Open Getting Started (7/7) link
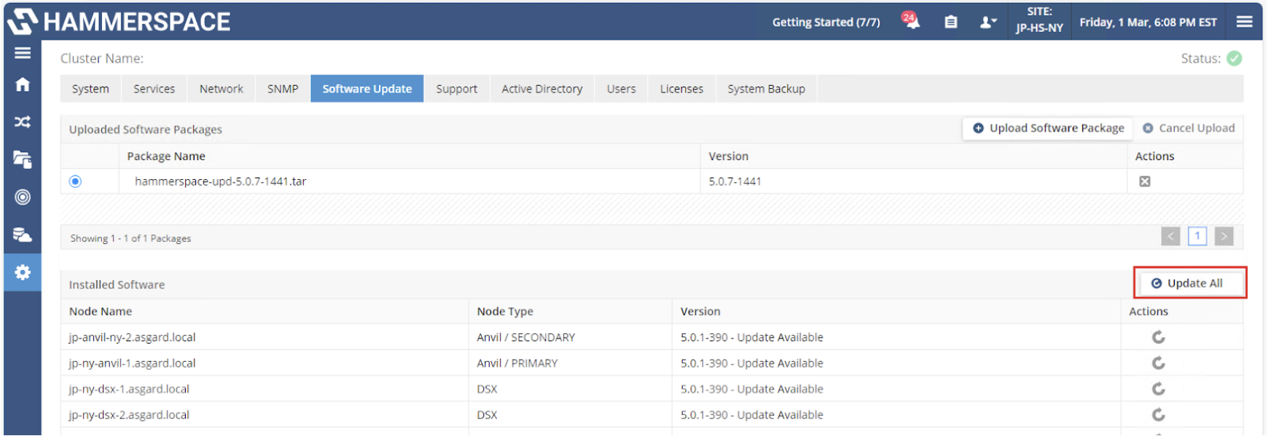1268x444 pixels. 826,22
